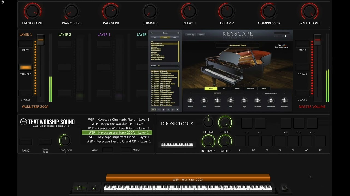Click the Keyscape browser refresh icon
350x196 pixels.
click(173, 109)
